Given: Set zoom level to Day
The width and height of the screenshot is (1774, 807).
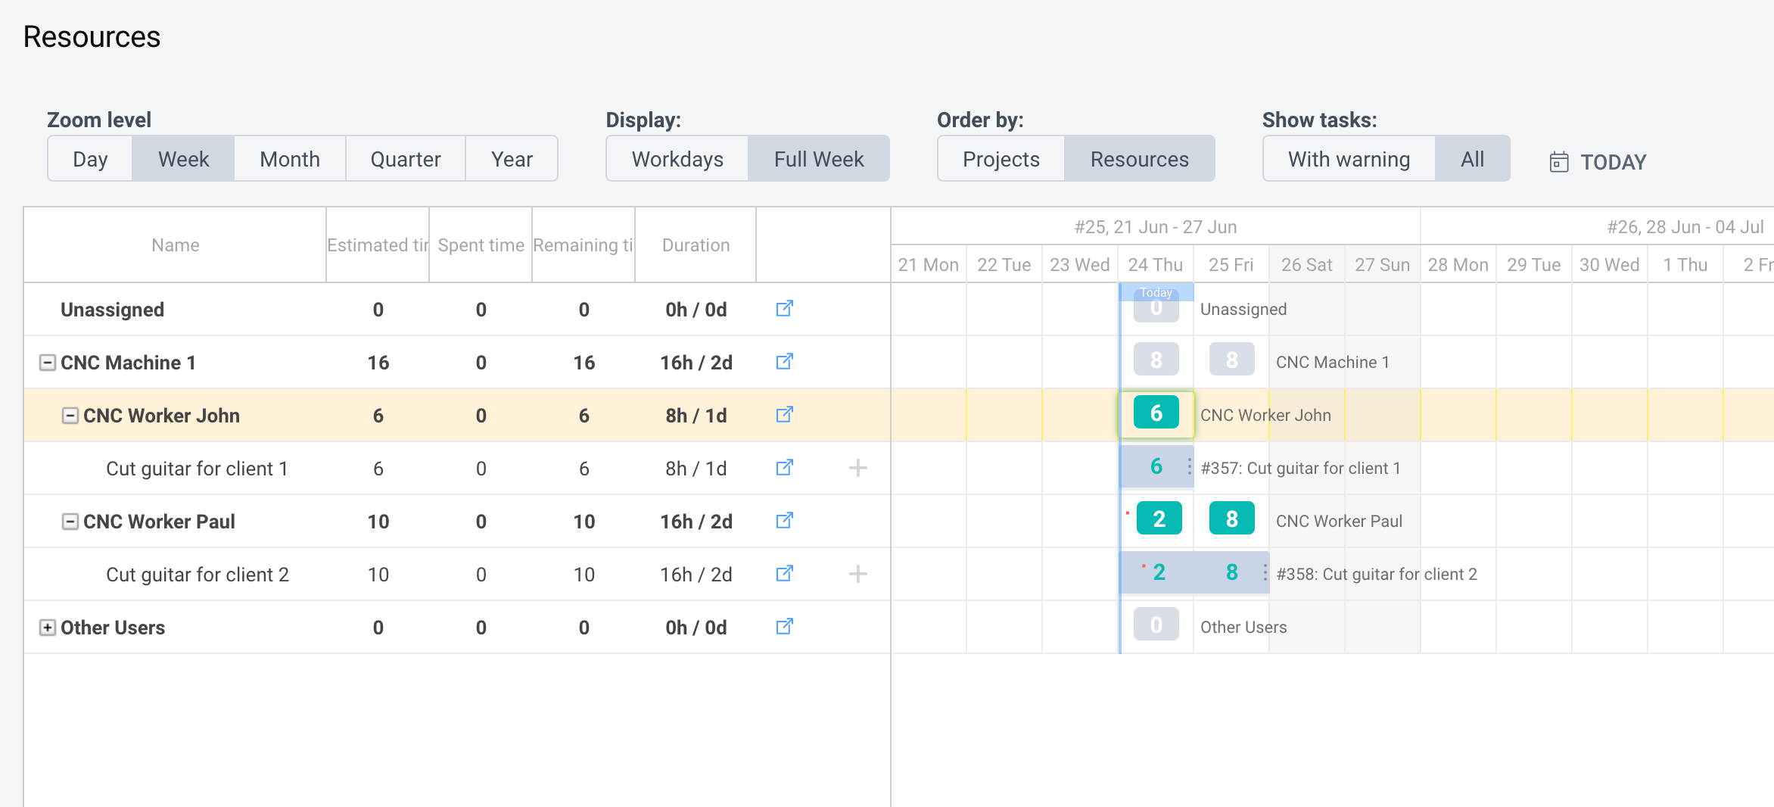Looking at the screenshot, I should pyautogui.click(x=90, y=159).
